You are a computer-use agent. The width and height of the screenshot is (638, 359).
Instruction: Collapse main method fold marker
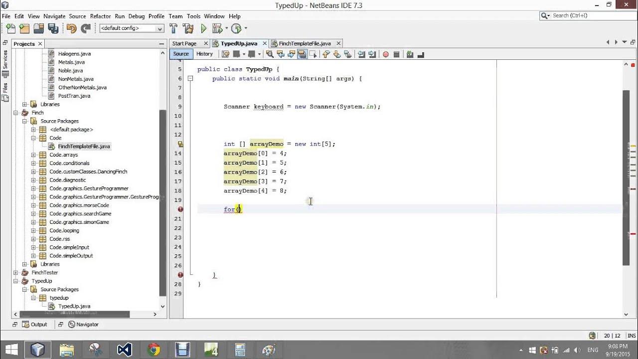190,78
